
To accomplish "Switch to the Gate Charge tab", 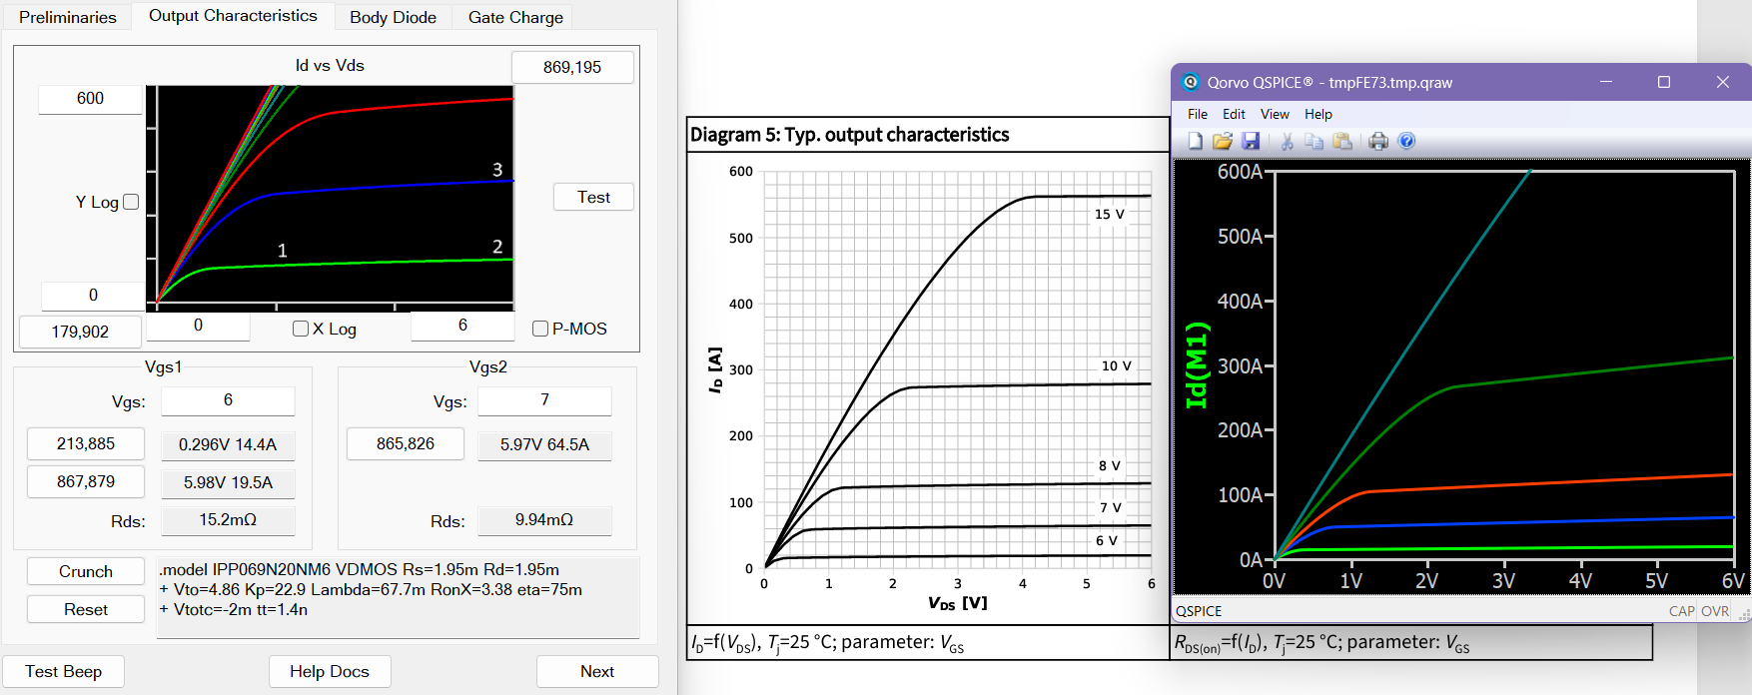I will (515, 17).
